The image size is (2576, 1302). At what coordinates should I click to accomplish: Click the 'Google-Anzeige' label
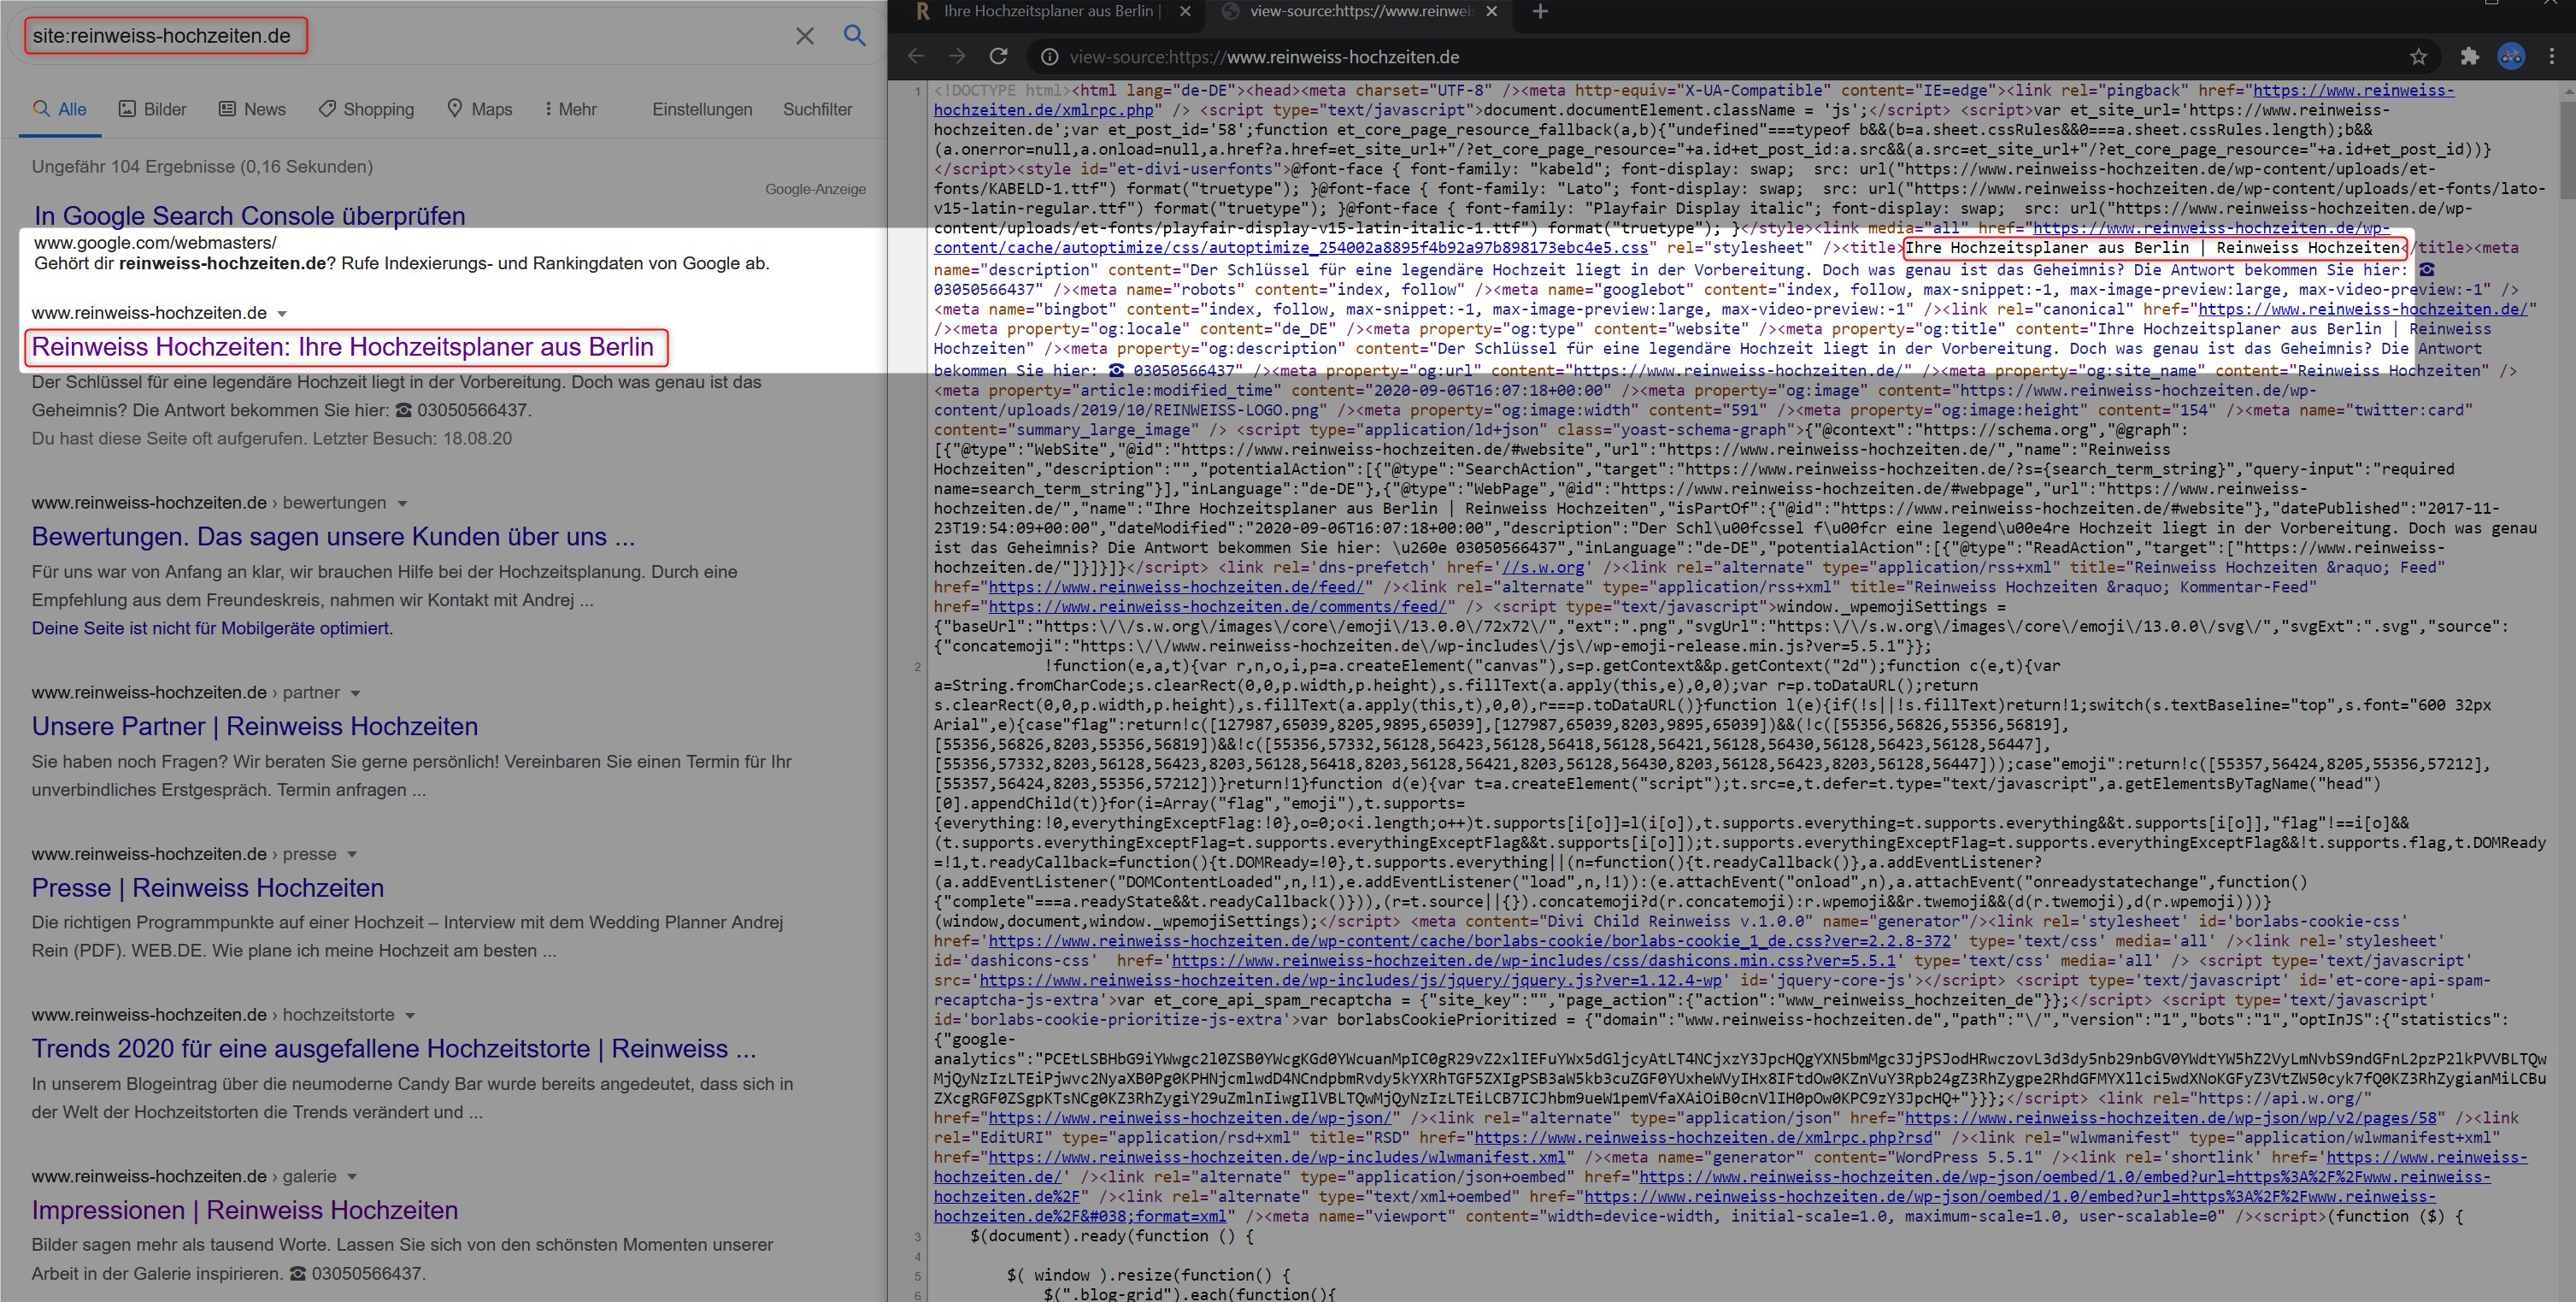pos(815,189)
